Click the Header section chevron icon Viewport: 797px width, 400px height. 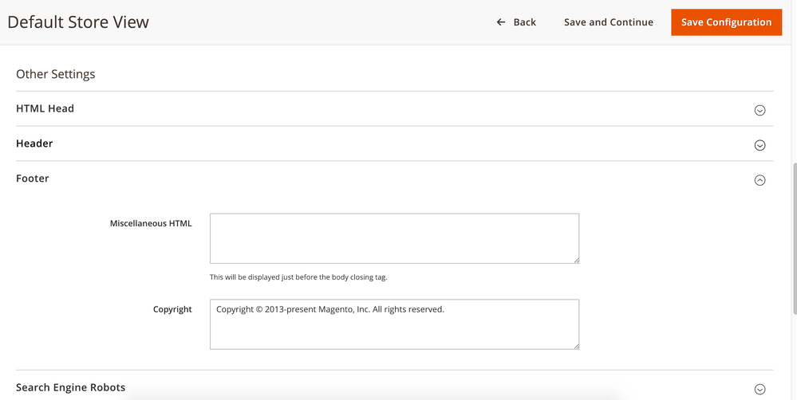[x=760, y=145]
